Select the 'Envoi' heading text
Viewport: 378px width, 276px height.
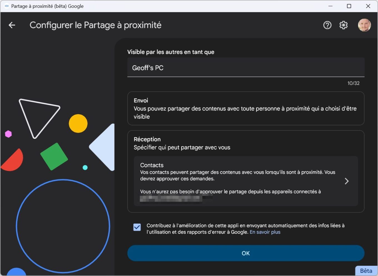141,100
